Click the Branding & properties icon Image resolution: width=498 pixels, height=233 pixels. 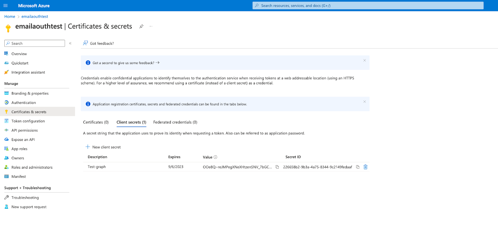click(6, 93)
